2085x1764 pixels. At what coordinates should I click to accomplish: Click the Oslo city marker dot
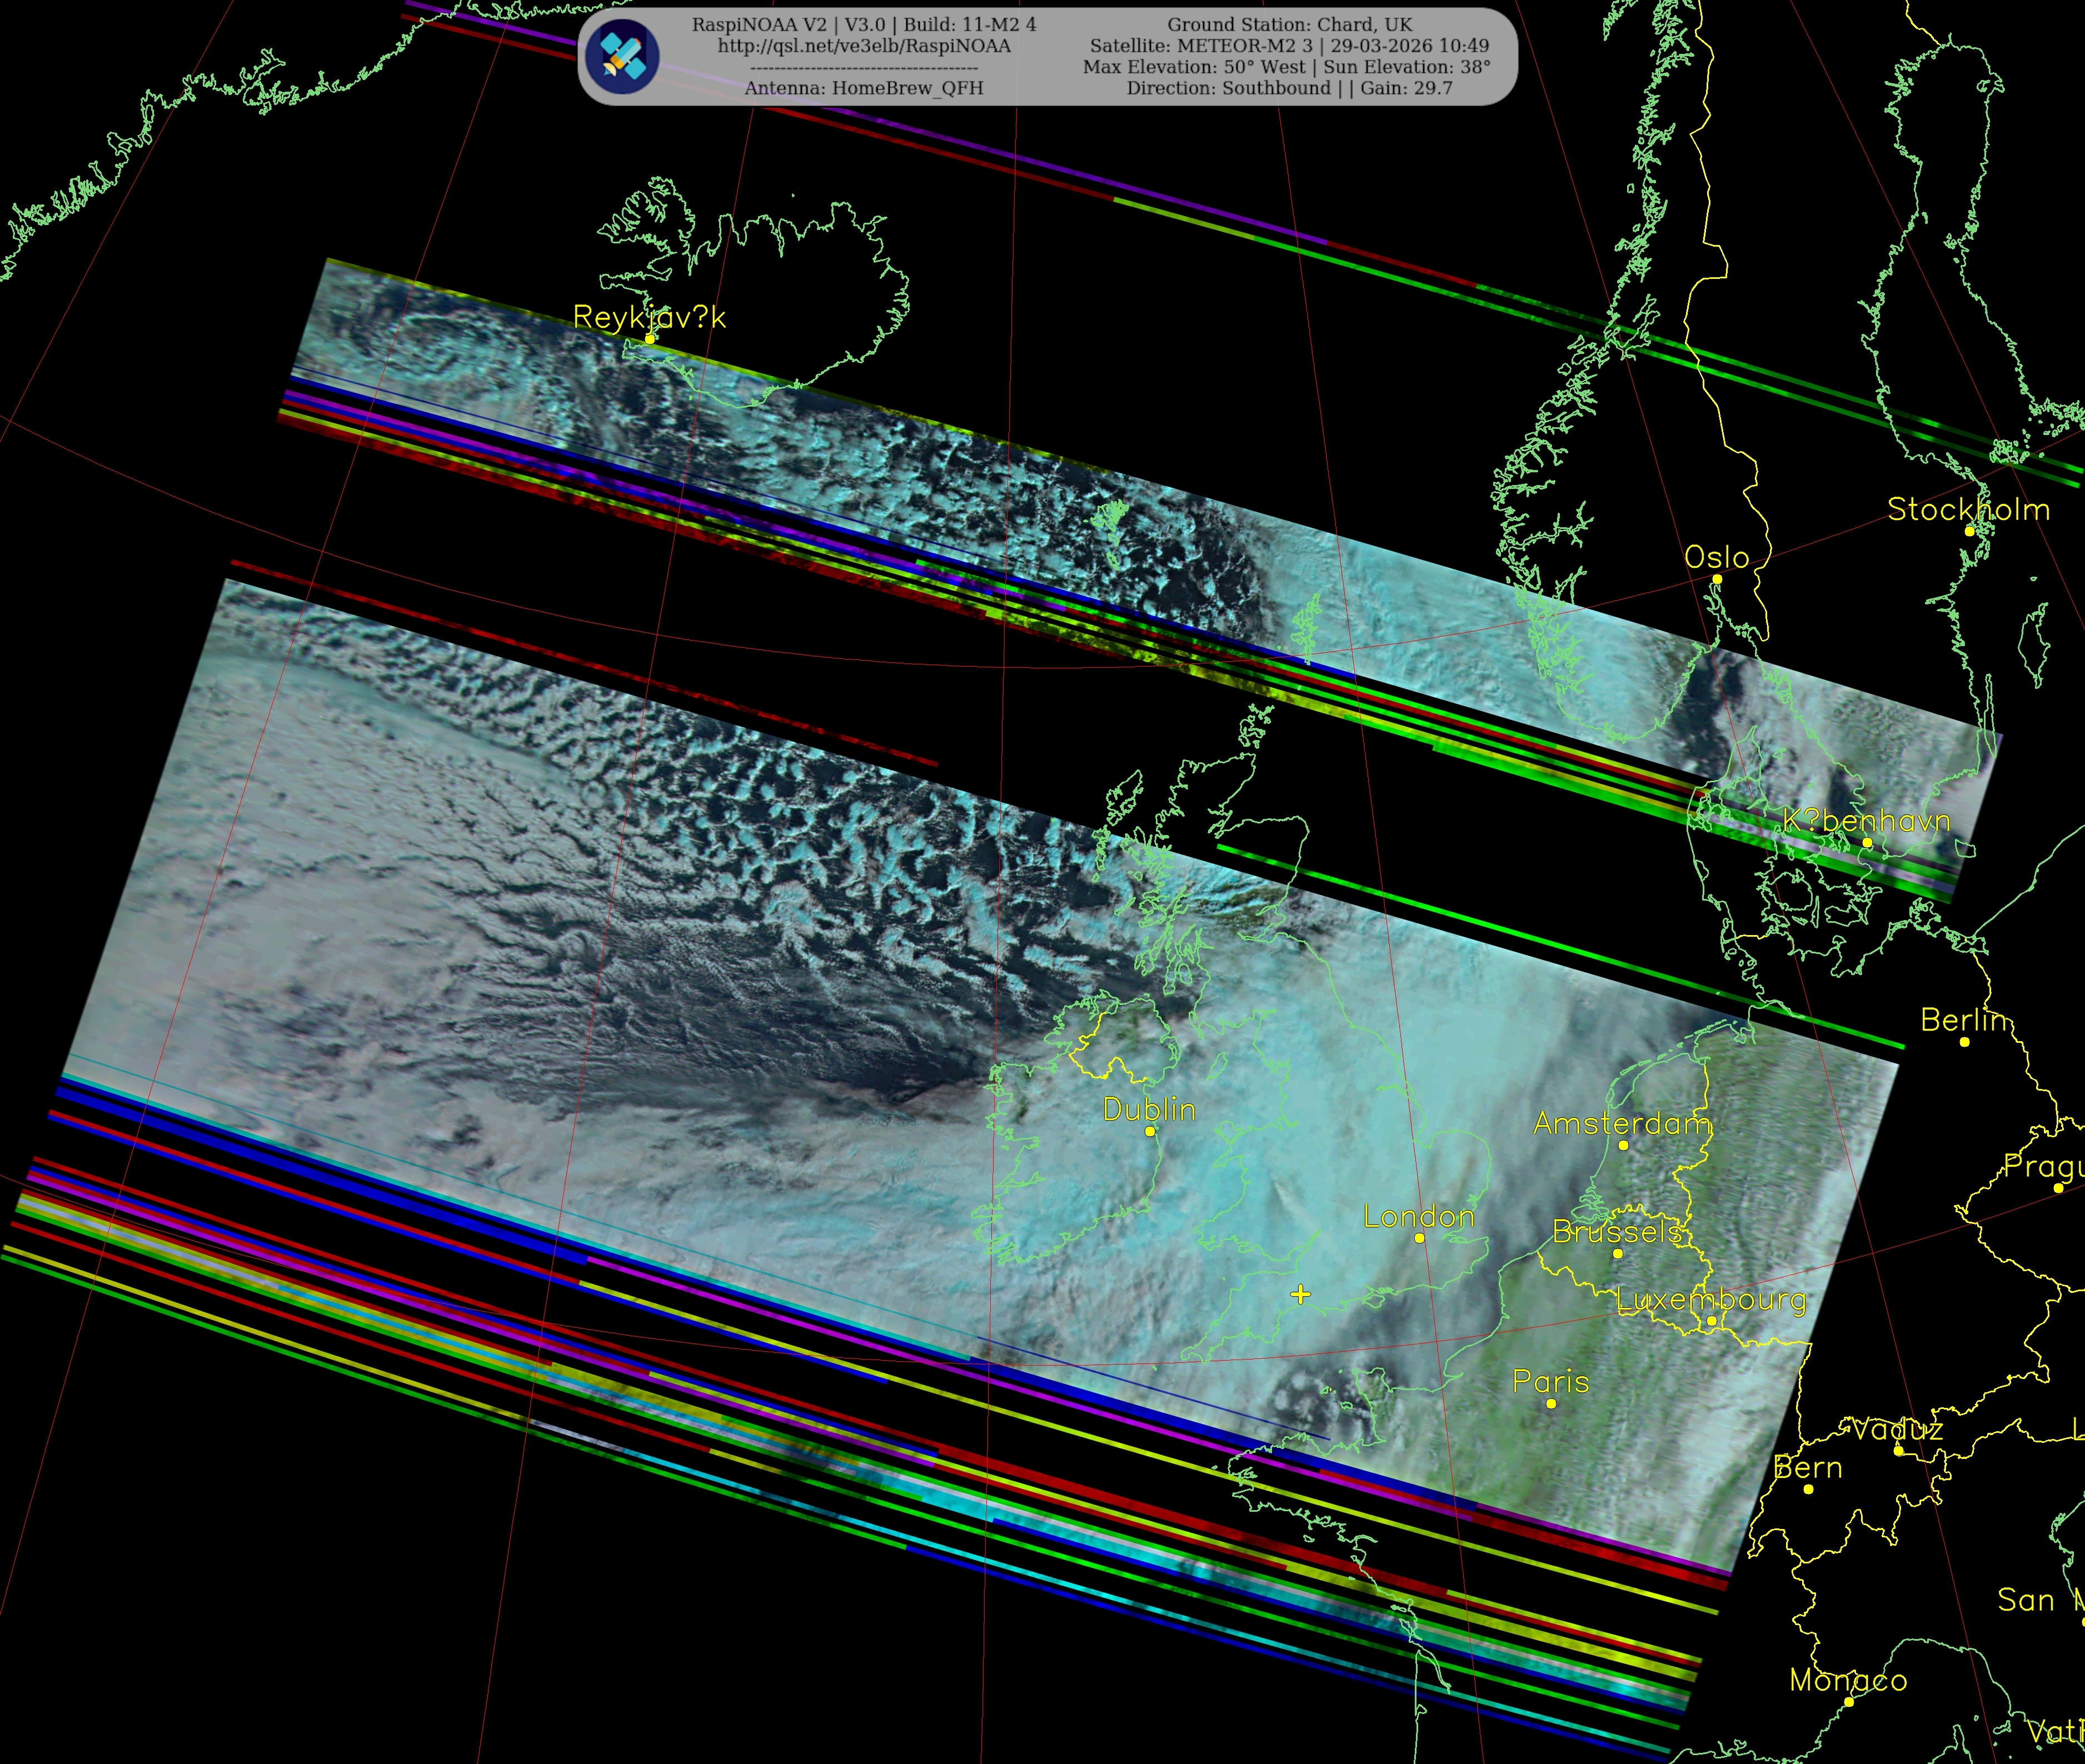(1717, 579)
